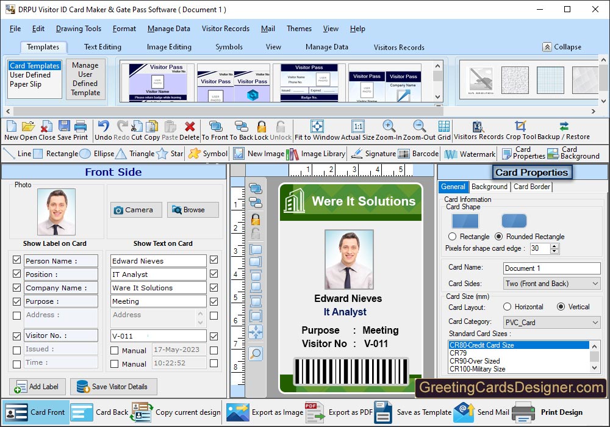Select the Star shape tool
610x427 pixels.
[170, 154]
